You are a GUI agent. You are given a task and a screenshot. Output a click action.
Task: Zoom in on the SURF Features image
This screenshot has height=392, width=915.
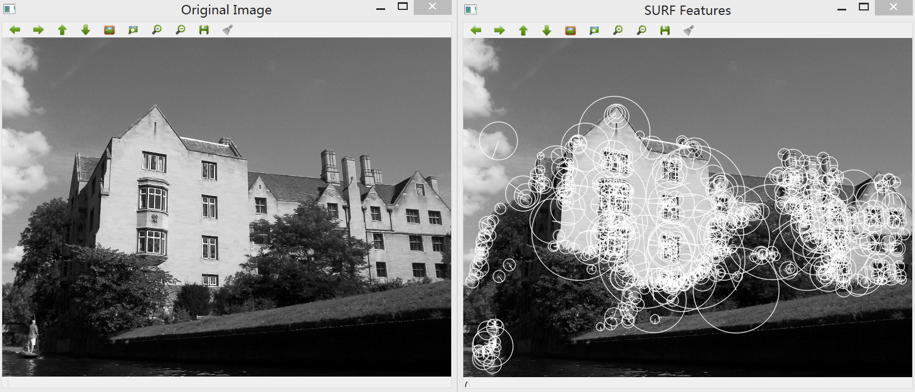618,30
